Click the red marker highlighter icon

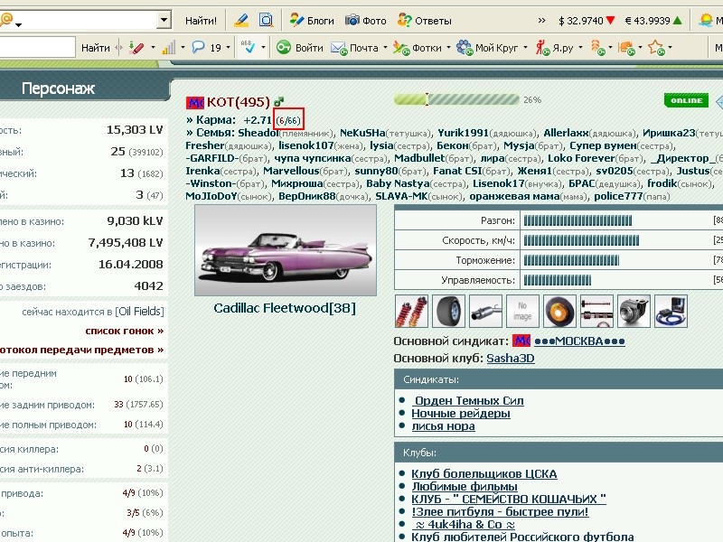(x=136, y=48)
